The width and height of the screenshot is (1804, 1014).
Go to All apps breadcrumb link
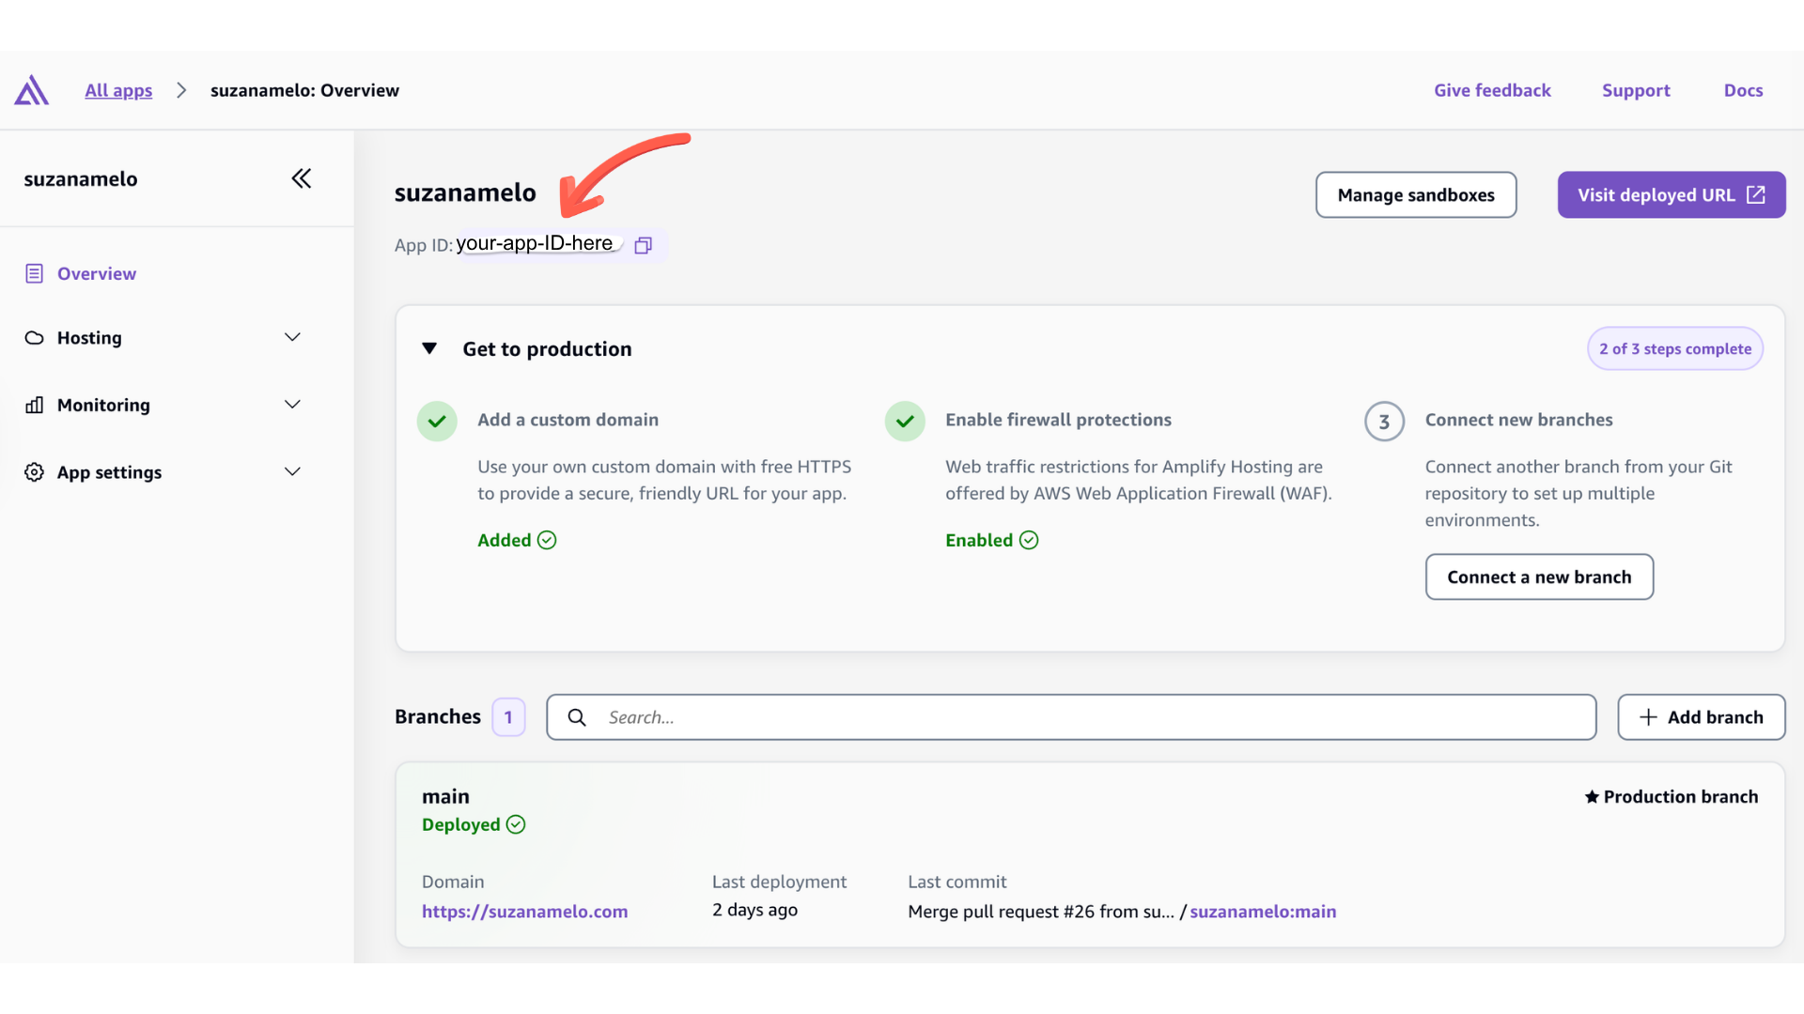(118, 90)
